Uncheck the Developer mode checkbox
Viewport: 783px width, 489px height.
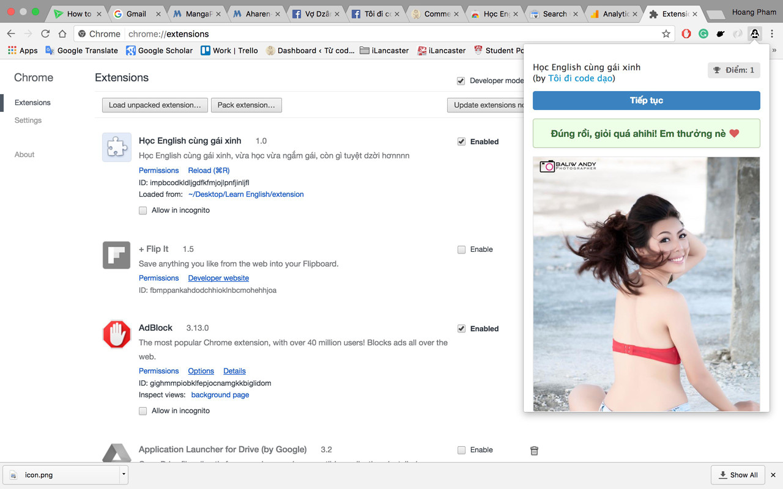pyautogui.click(x=461, y=81)
